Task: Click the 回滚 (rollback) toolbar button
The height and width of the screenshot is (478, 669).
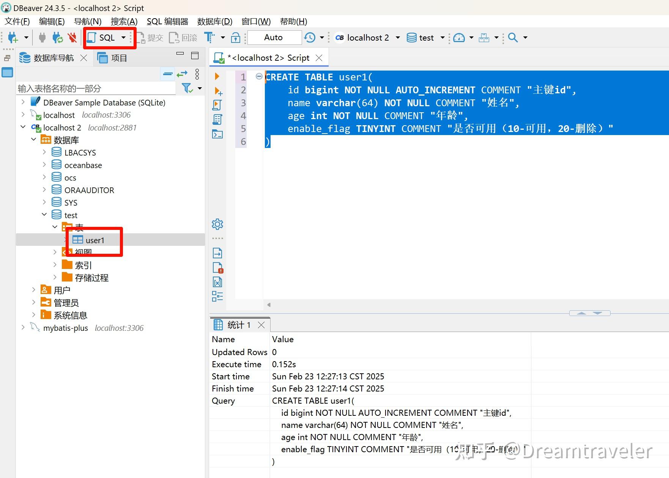Action: click(183, 37)
